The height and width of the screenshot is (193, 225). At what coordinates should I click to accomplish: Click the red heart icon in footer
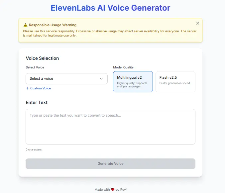coord(113,190)
